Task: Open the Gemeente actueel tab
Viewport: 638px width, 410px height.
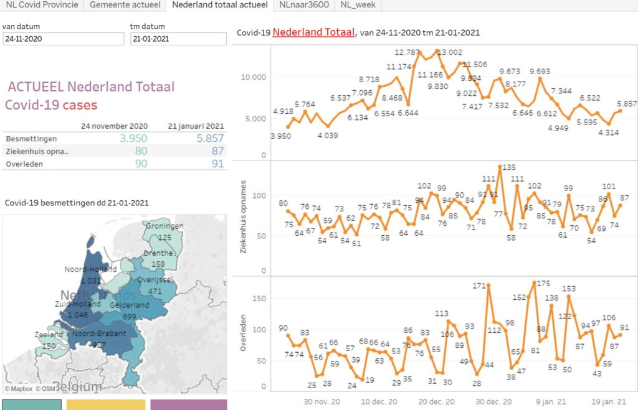Action: (x=125, y=5)
